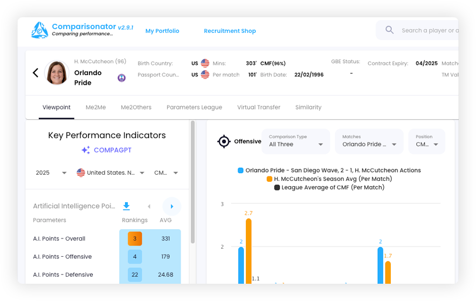476x301 pixels.
Task: Open the Matches Orlando Pride dropdown
Action: pos(369,141)
